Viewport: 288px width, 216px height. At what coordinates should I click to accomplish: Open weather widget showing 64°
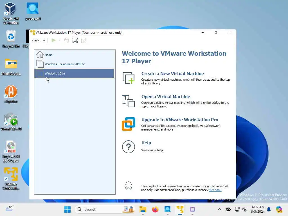pyautogui.click(x=10, y=209)
